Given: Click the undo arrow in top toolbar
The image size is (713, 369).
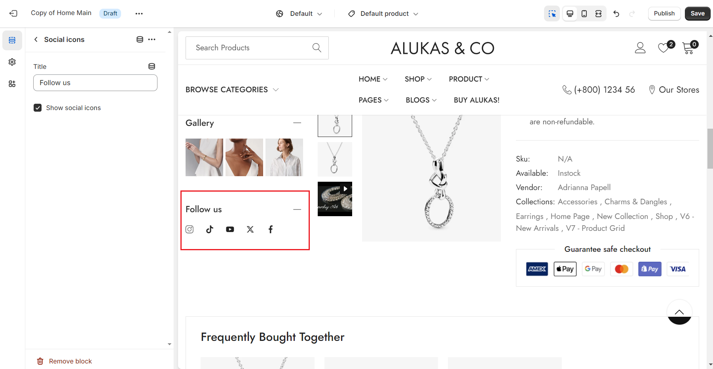Looking at the screenshot, I should 616,13.
